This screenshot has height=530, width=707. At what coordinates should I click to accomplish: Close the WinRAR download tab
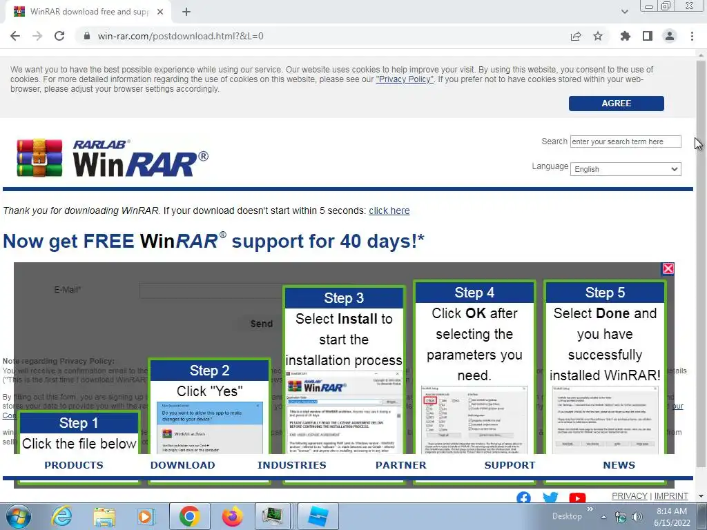(x=160, y=12)
